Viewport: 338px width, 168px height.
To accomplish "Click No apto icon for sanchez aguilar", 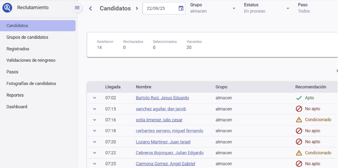I will pos(299,109).
